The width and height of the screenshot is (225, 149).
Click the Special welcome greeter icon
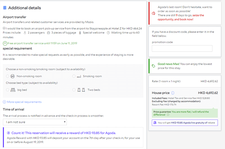coord(80,33)
